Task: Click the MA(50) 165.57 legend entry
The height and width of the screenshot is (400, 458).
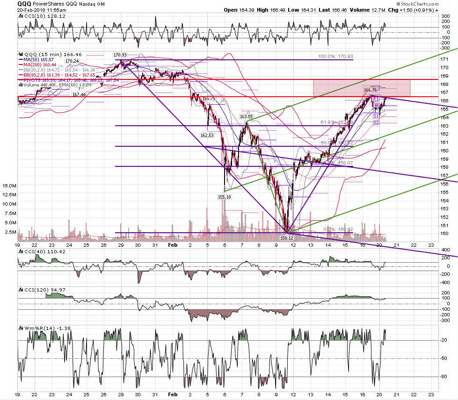Action: click(x=36, y=60)
